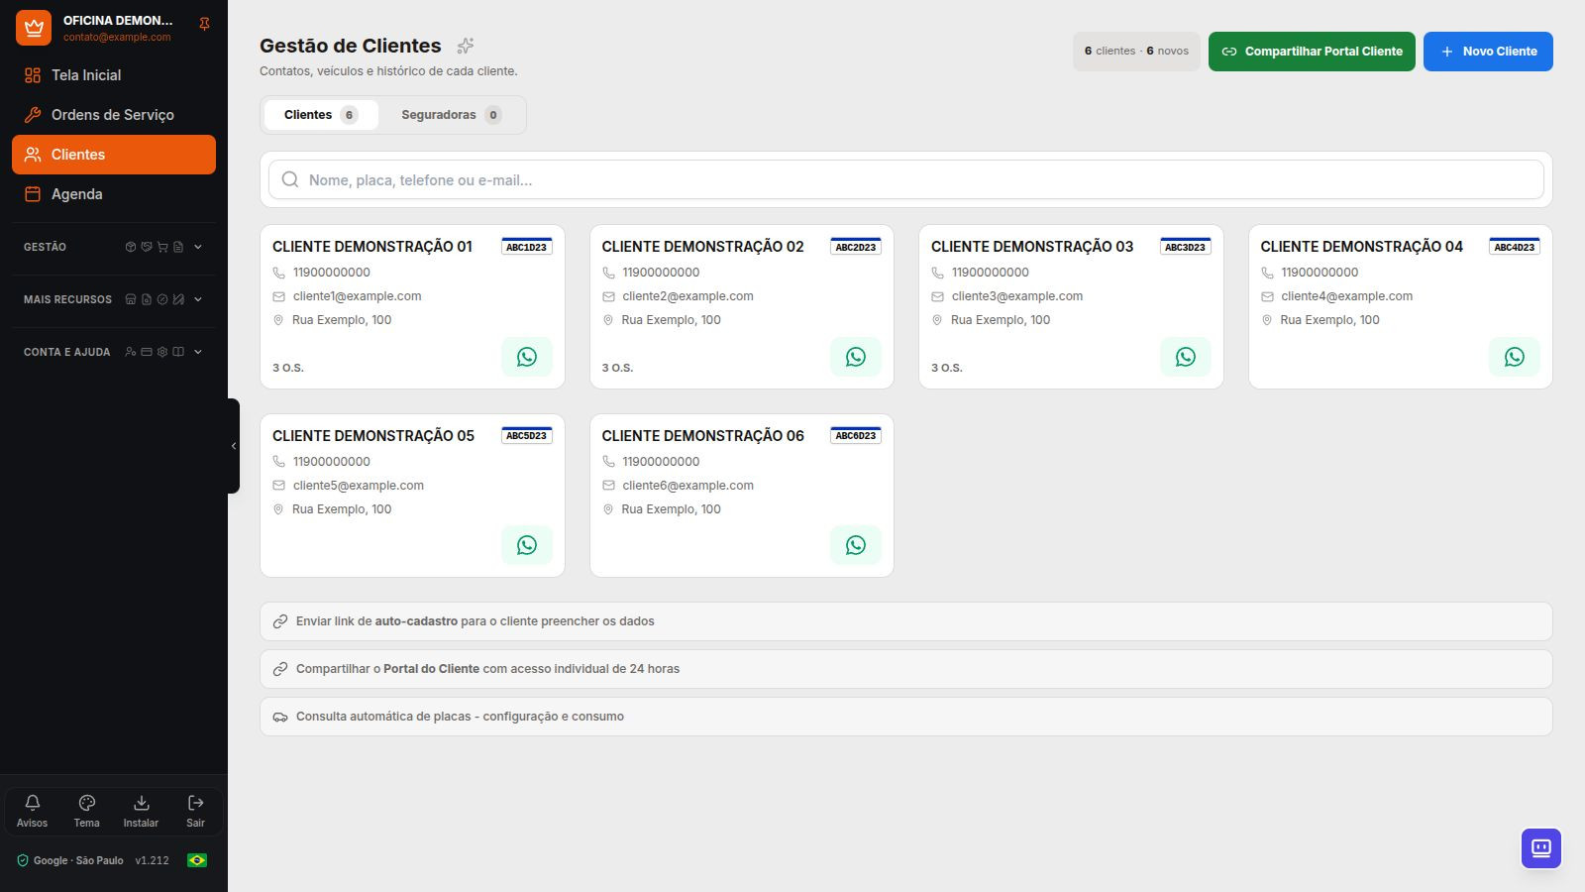Click version v1.212 label
Viewport: 1585px width, 892px height.
click(153, 860)
